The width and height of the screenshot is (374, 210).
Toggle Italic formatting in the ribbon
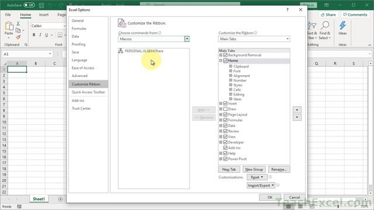40,35
